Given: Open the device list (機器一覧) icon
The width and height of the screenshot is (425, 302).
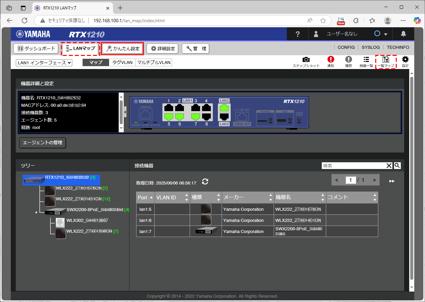Looking at the screenshot, I should [366, 62].
